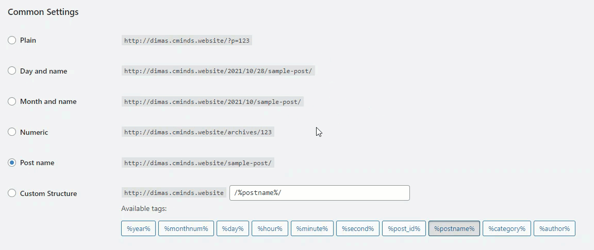
Task: Click the Common Settings heading
Action: click(x=43, y=12)
